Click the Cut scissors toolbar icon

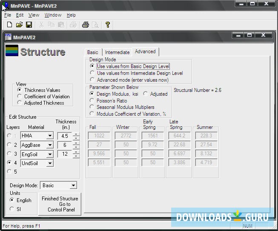pyautogui.click(x=41, y=25)
